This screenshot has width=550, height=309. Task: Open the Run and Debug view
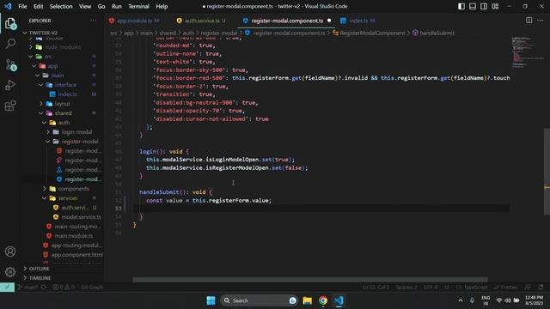10,85
